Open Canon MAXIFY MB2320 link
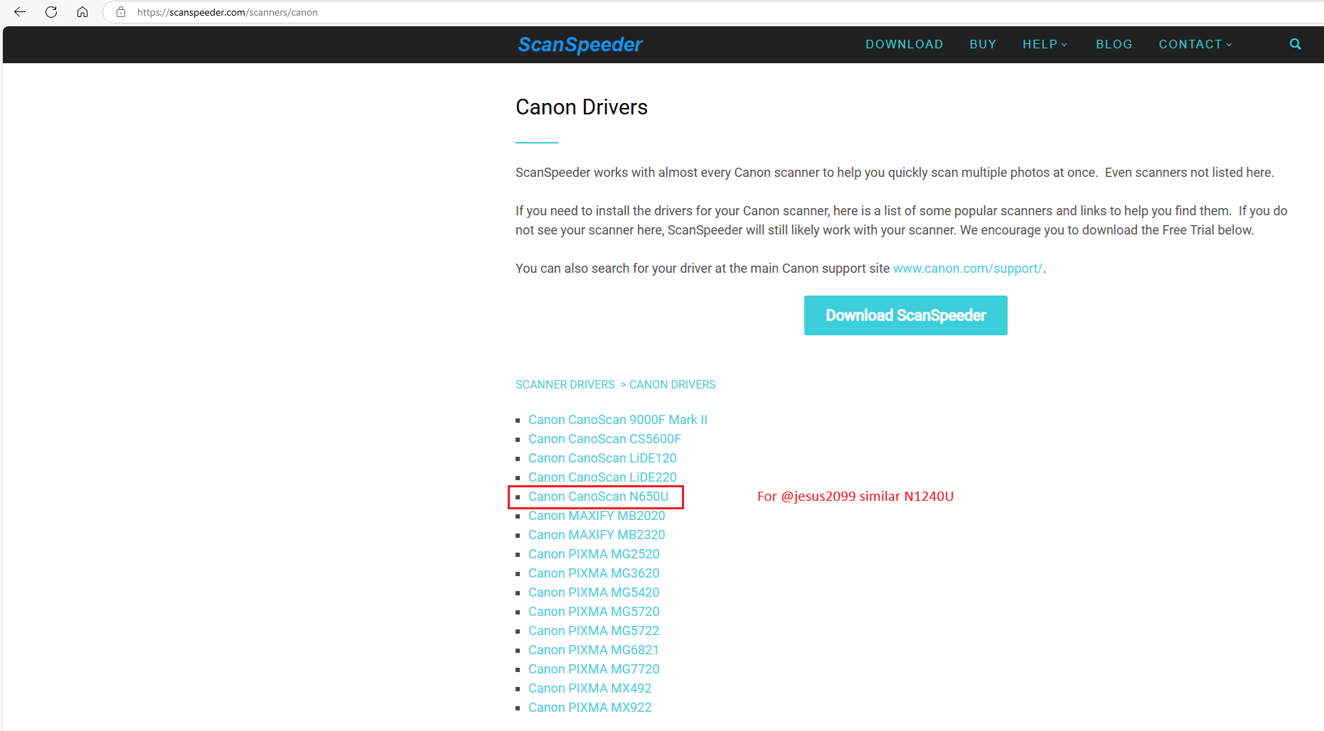Screen dimensions: 1324x731 (597, 535)
